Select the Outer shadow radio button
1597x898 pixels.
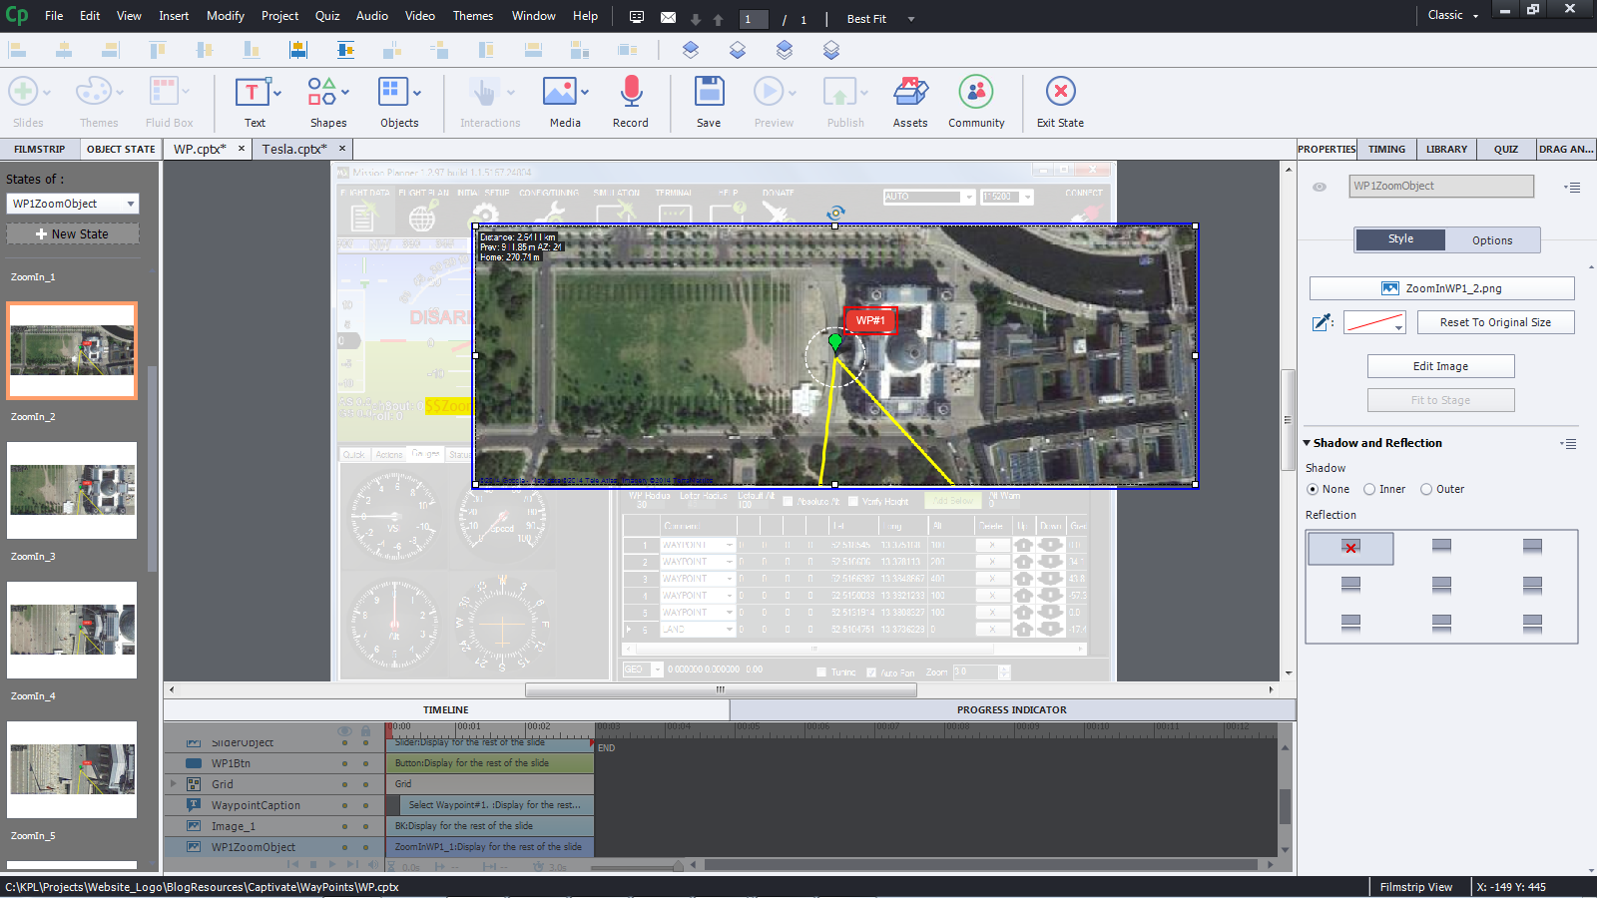coord(1426,489)
